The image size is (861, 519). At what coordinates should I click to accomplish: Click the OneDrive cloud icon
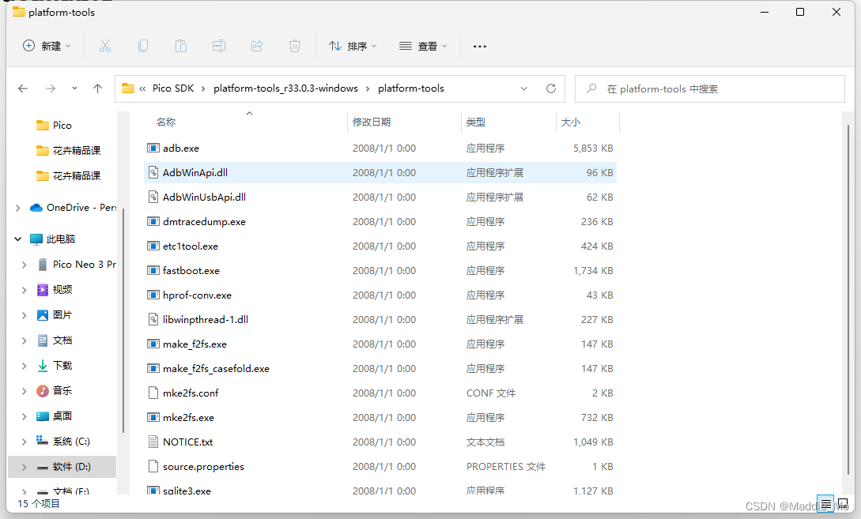(36, 208)
